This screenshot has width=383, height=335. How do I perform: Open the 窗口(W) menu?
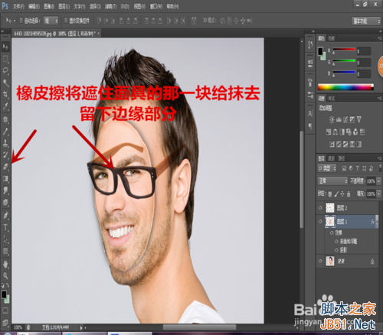pyautogui.click(x=156, y=6)
